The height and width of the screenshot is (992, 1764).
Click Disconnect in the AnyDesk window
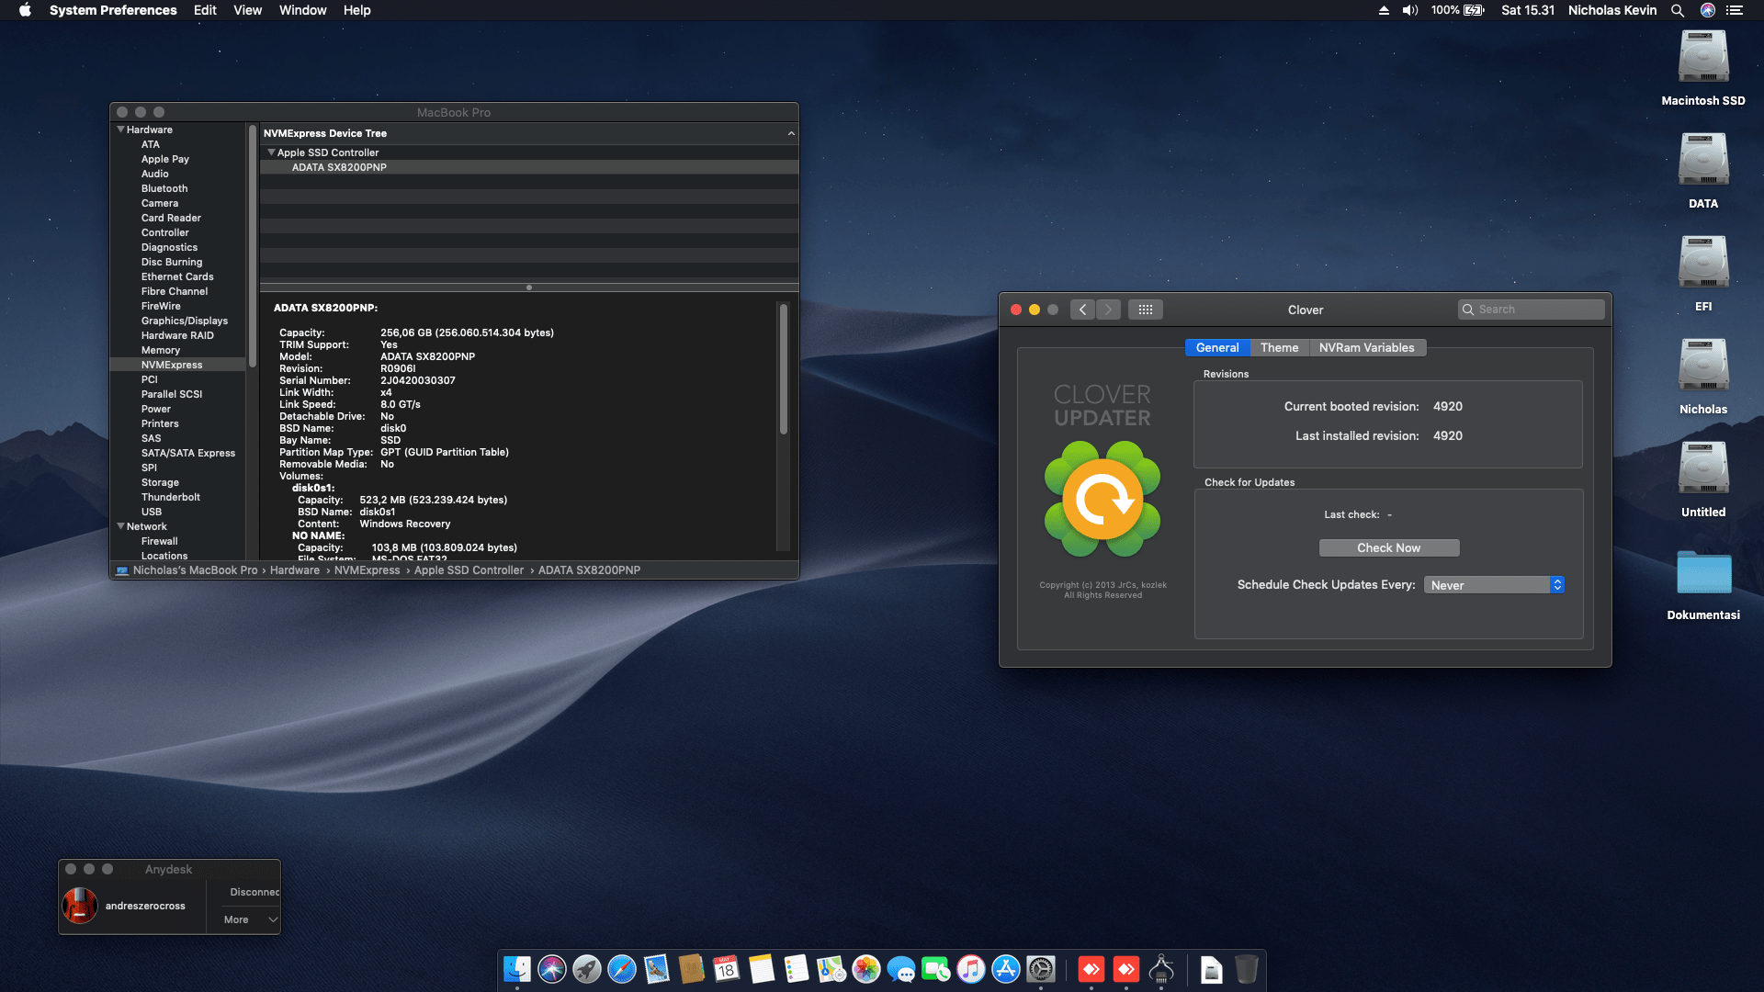pos(253,892)
